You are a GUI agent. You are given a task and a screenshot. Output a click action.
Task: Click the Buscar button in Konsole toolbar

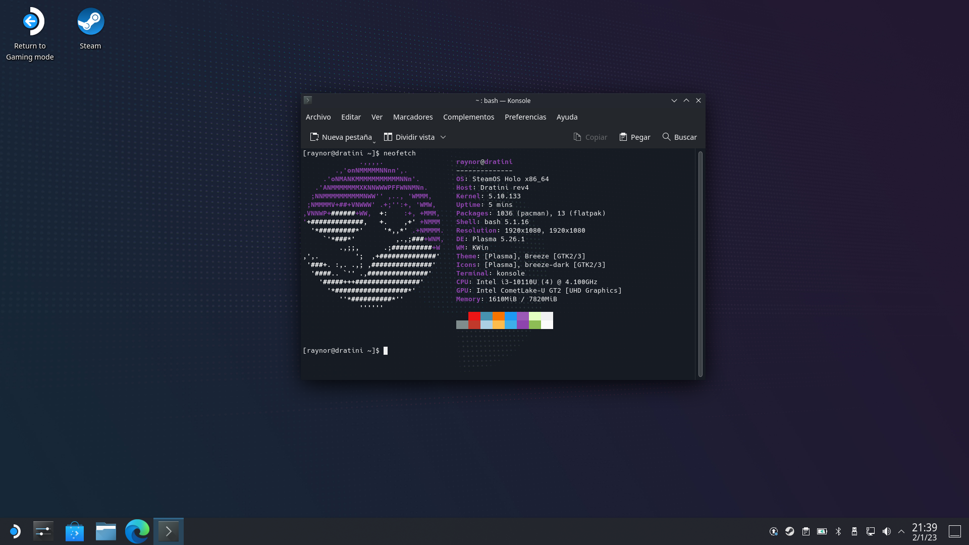click(x=679, y=137)
